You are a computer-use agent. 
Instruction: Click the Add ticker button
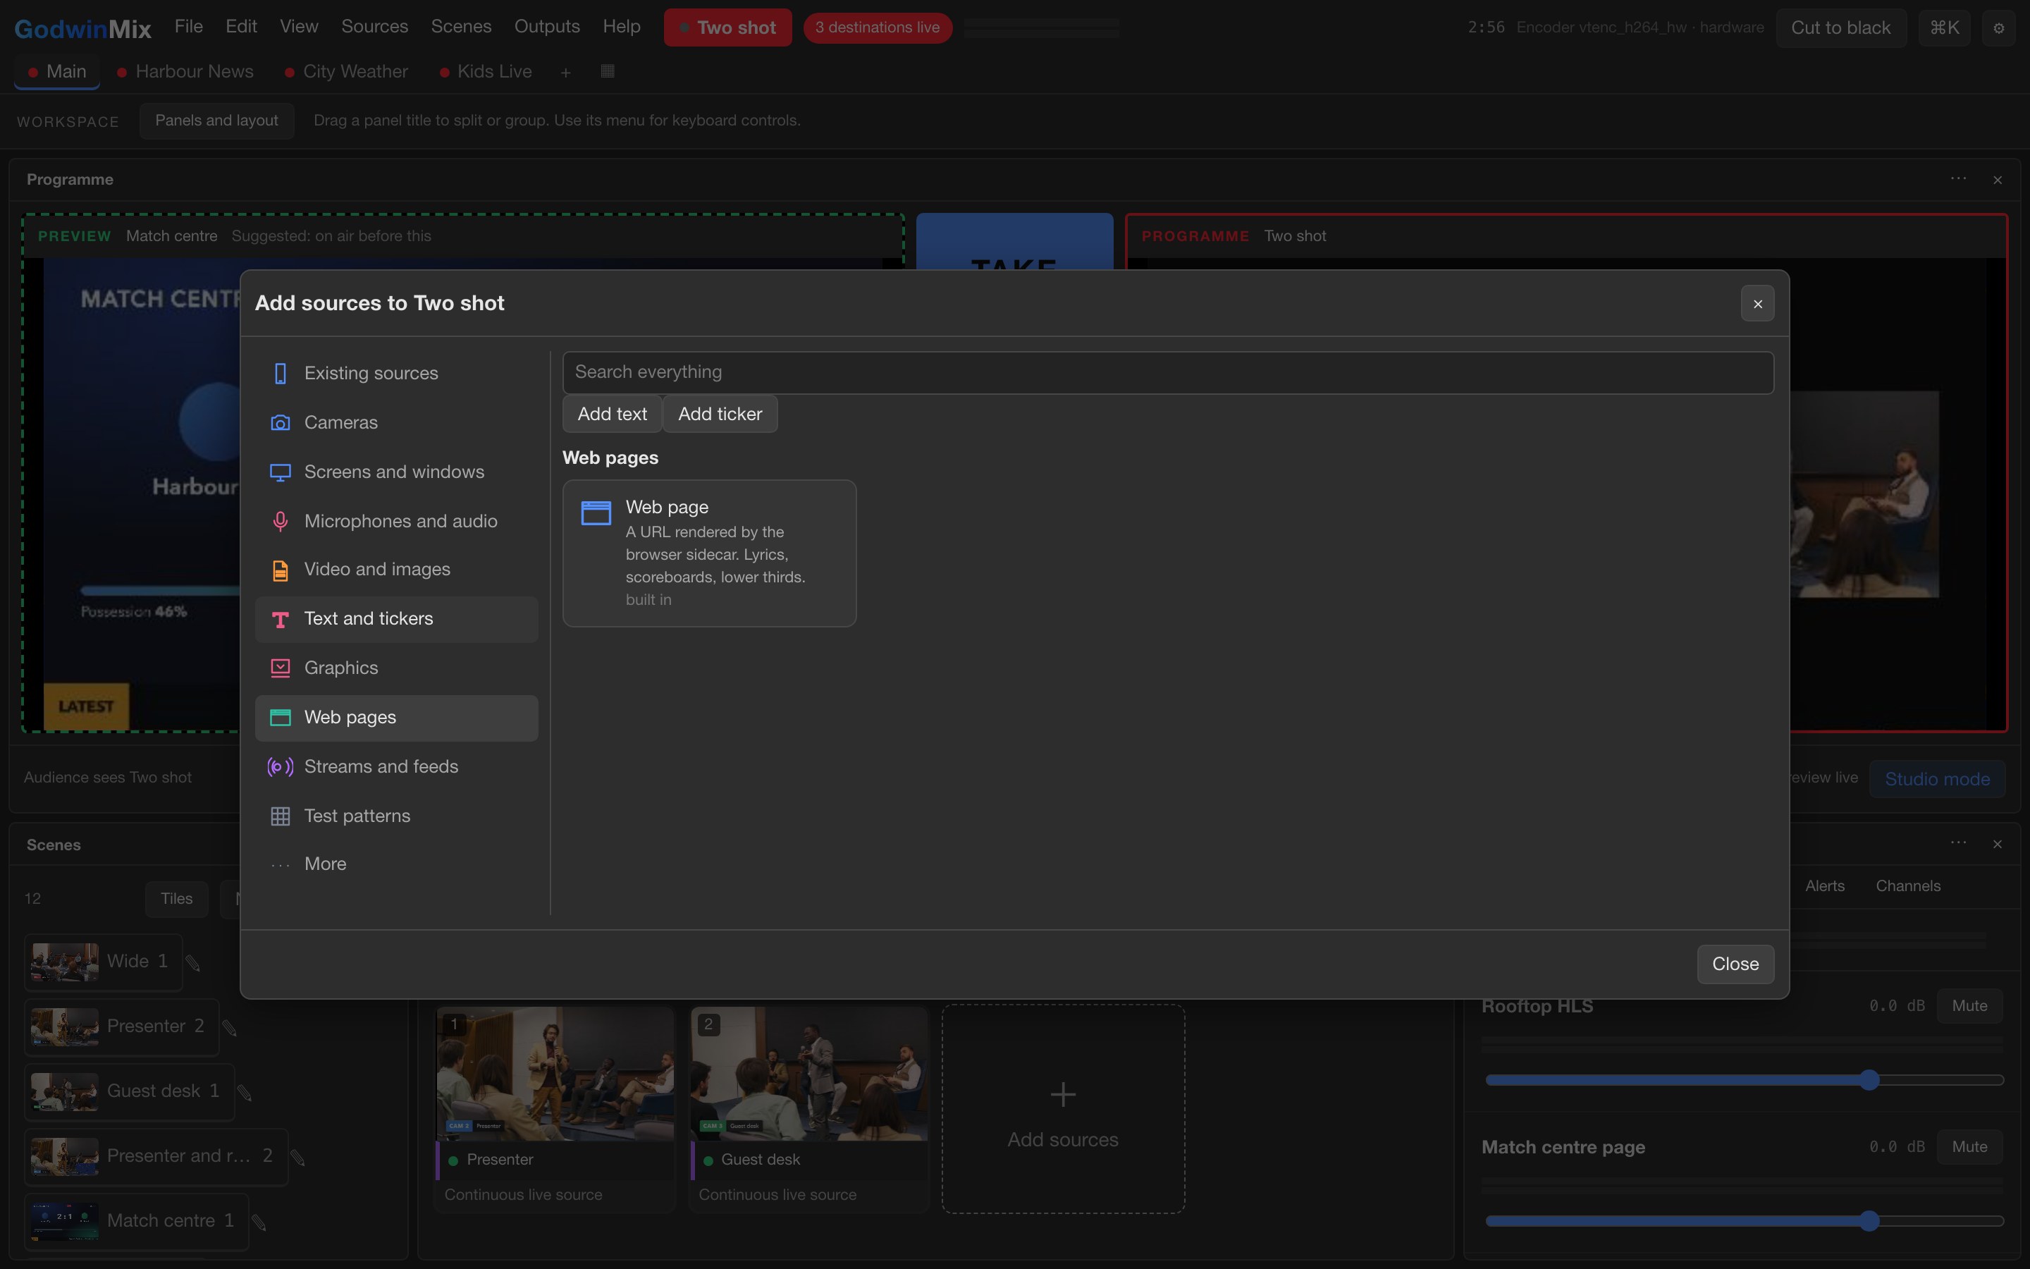pos(720,415)
